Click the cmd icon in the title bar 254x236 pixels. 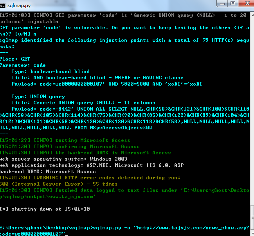point(2,6)
